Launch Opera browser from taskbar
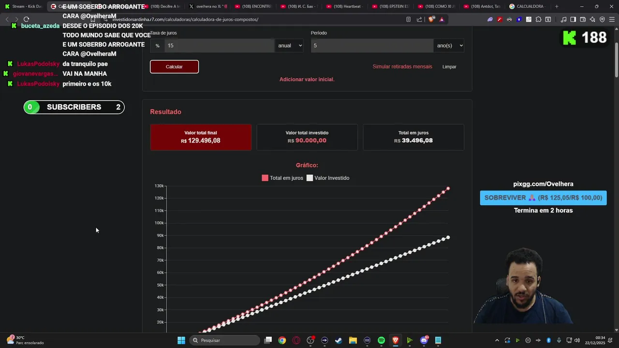The image size is (619, 348). pos(296,340)
